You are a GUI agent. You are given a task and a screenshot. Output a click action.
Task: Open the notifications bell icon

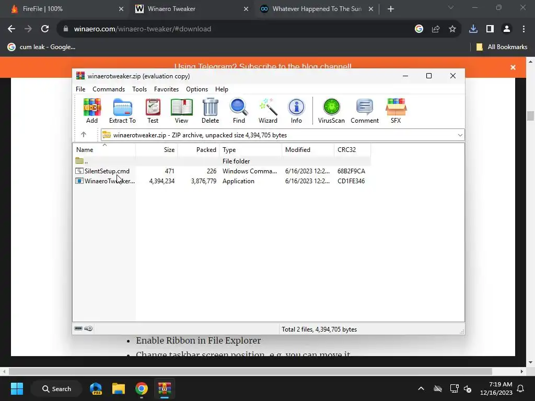click(521, 388)
